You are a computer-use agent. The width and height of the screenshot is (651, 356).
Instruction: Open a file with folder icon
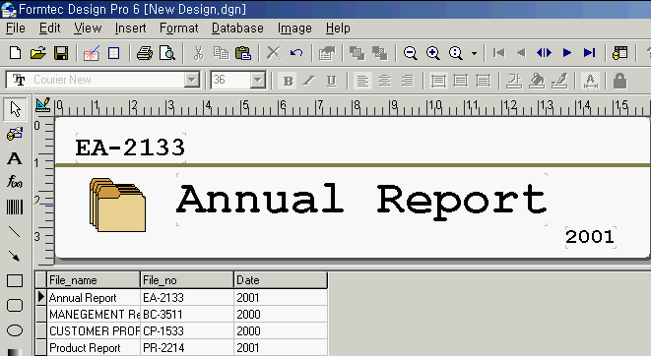[37, 53]
